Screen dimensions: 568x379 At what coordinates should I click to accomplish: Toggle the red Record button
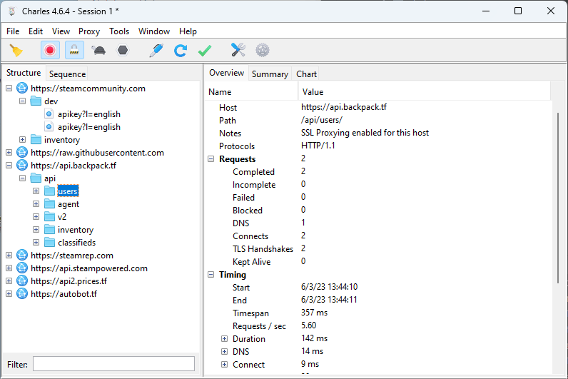point(50,50)
